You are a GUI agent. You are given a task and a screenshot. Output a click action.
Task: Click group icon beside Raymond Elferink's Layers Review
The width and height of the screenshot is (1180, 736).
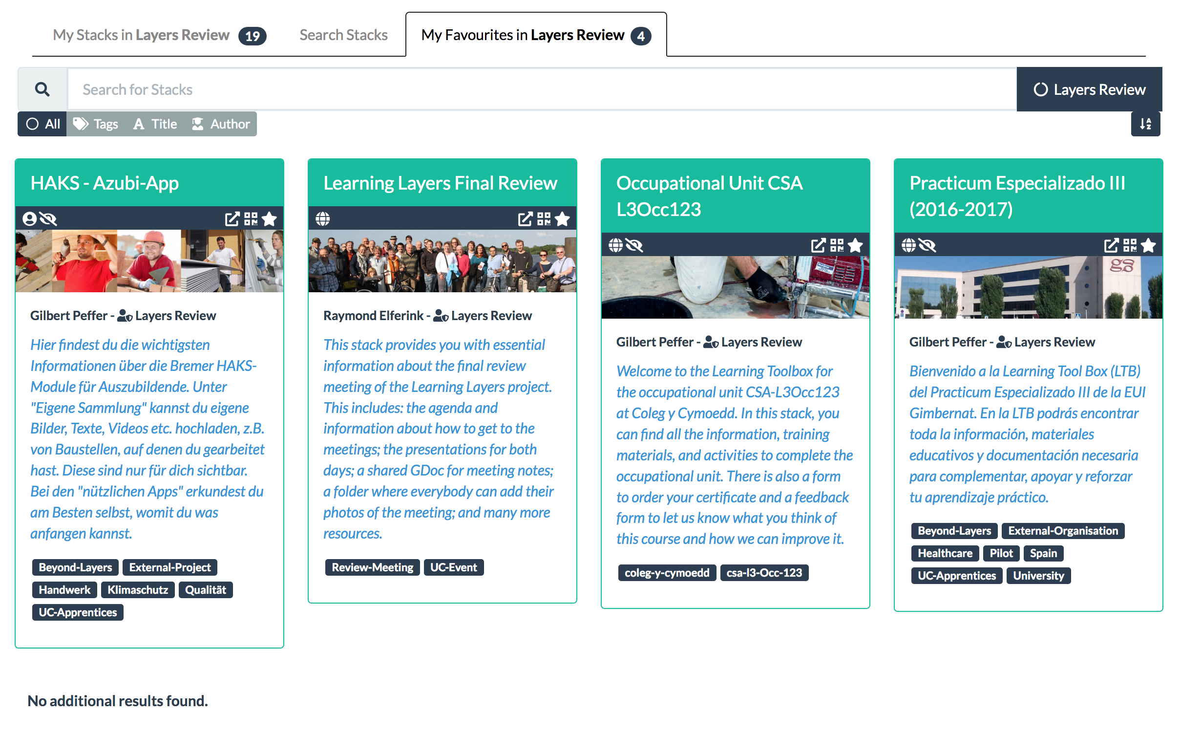tap(441, 316)
